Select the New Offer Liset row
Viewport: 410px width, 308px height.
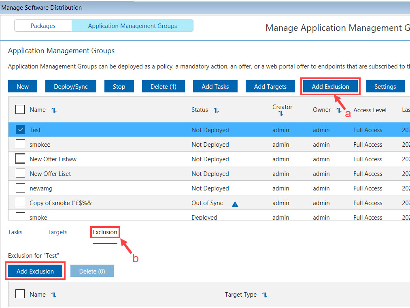pyautogui.click(x=50, y=173)
